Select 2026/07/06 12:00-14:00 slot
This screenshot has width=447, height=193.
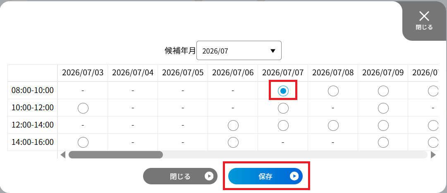point(233,125)
